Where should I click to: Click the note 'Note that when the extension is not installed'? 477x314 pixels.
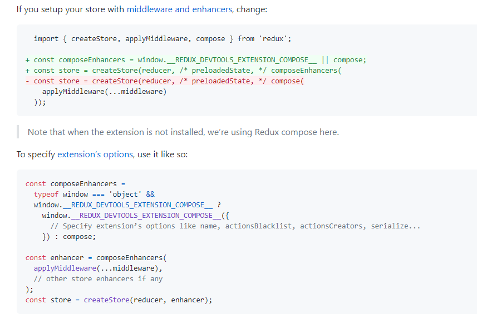click(184, 132)
